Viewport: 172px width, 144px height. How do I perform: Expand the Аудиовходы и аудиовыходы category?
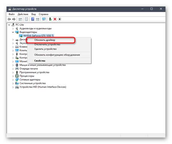tap(13, 29)
